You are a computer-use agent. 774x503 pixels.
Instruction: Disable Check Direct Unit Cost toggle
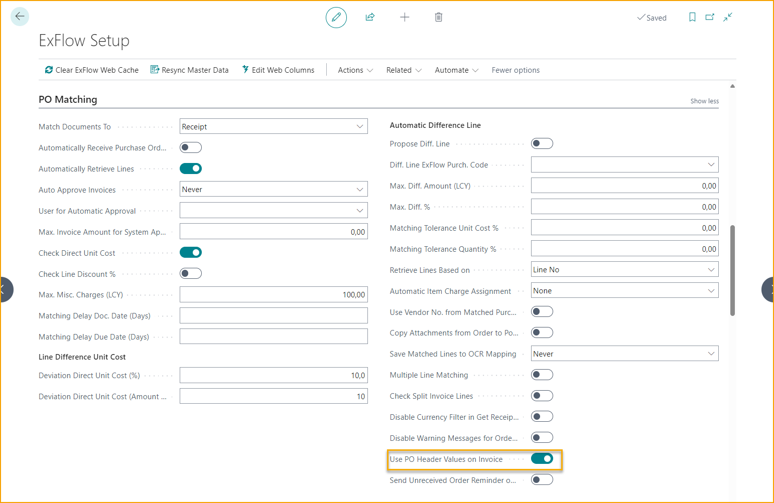(191, 252)
